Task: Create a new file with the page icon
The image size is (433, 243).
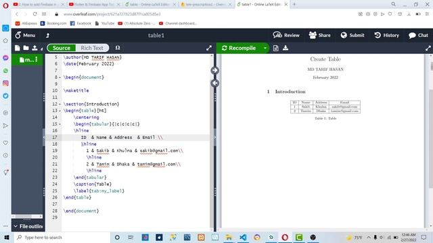Action: tap(18, 48)
